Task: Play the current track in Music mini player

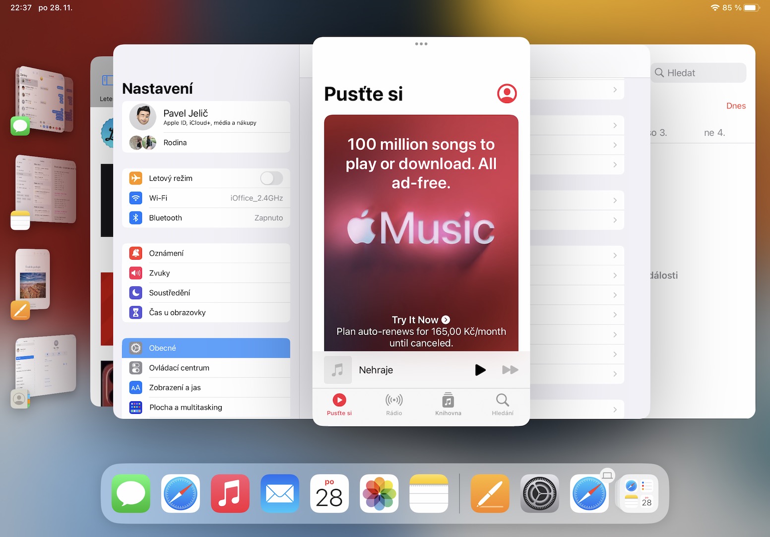Action: pos(480,370)
